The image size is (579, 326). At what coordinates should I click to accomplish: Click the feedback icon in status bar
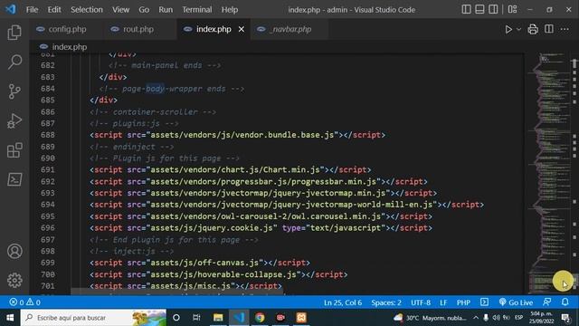(547, 302)
